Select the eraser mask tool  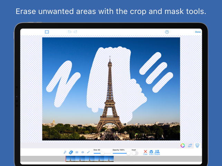[x=71, y=152]
